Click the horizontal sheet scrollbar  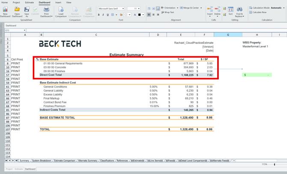pos(256,160)
